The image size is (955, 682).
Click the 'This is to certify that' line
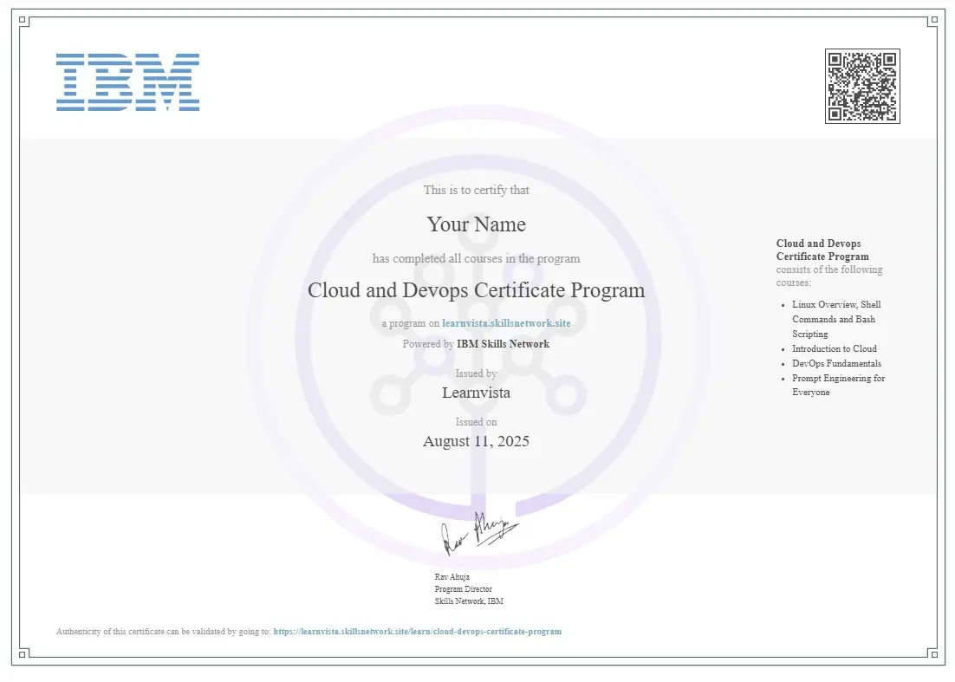click(x=476, y=190)
